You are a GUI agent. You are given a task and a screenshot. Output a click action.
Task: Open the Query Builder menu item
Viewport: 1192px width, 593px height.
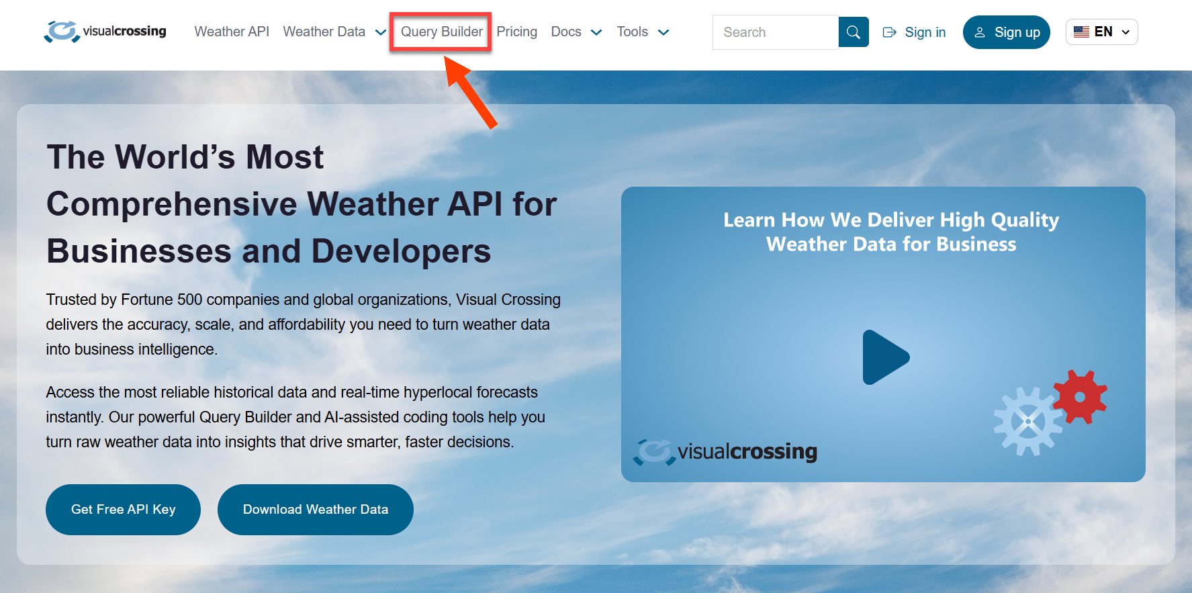tap(441, 32)
